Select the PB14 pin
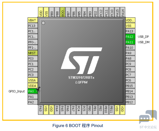This screenshot has width=159, height=131. [130, 91]
